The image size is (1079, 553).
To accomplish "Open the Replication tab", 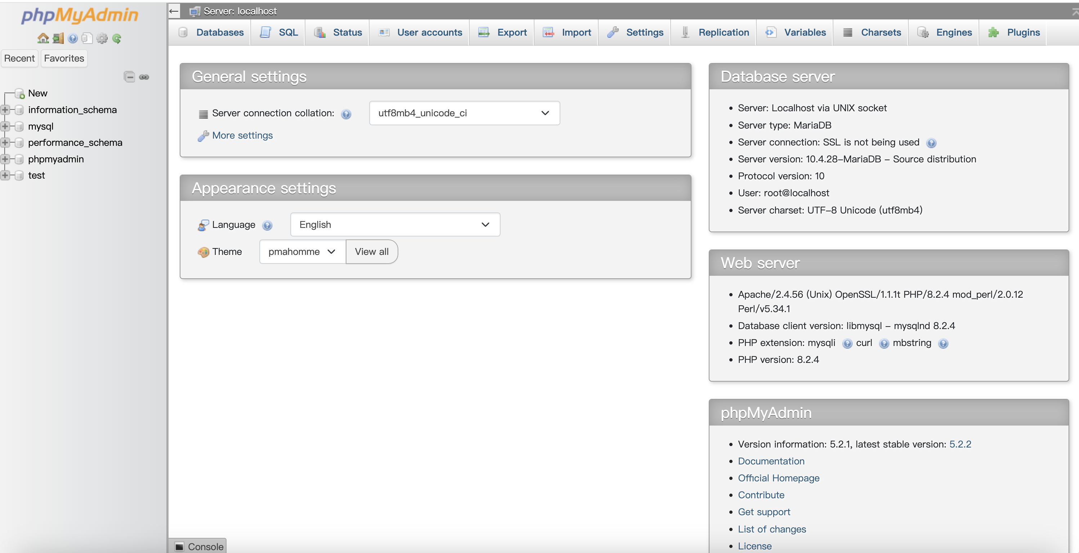I will tap(724, 32).
